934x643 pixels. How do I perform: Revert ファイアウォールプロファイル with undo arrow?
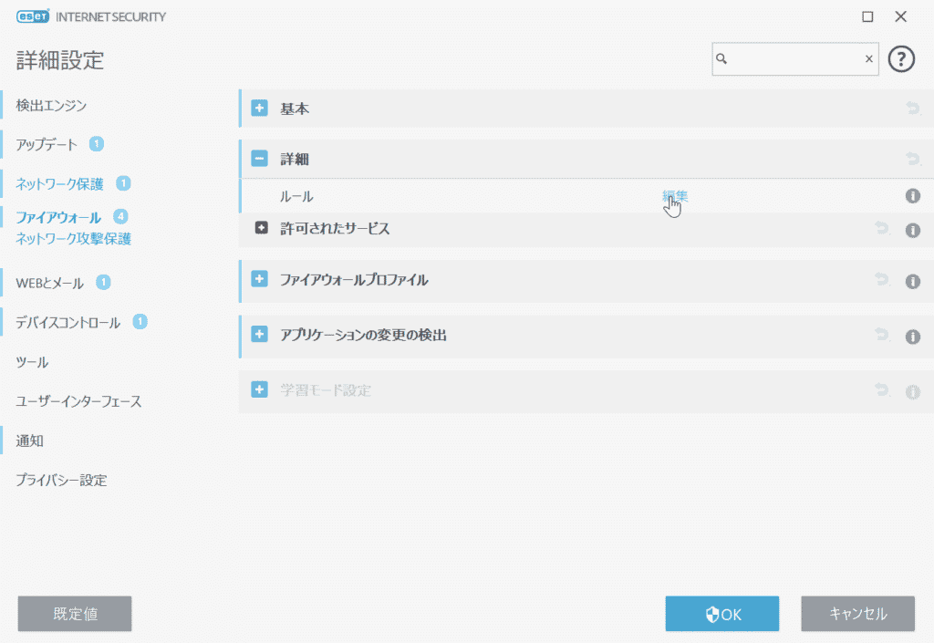pyautogui.click(x=882, y=279)
